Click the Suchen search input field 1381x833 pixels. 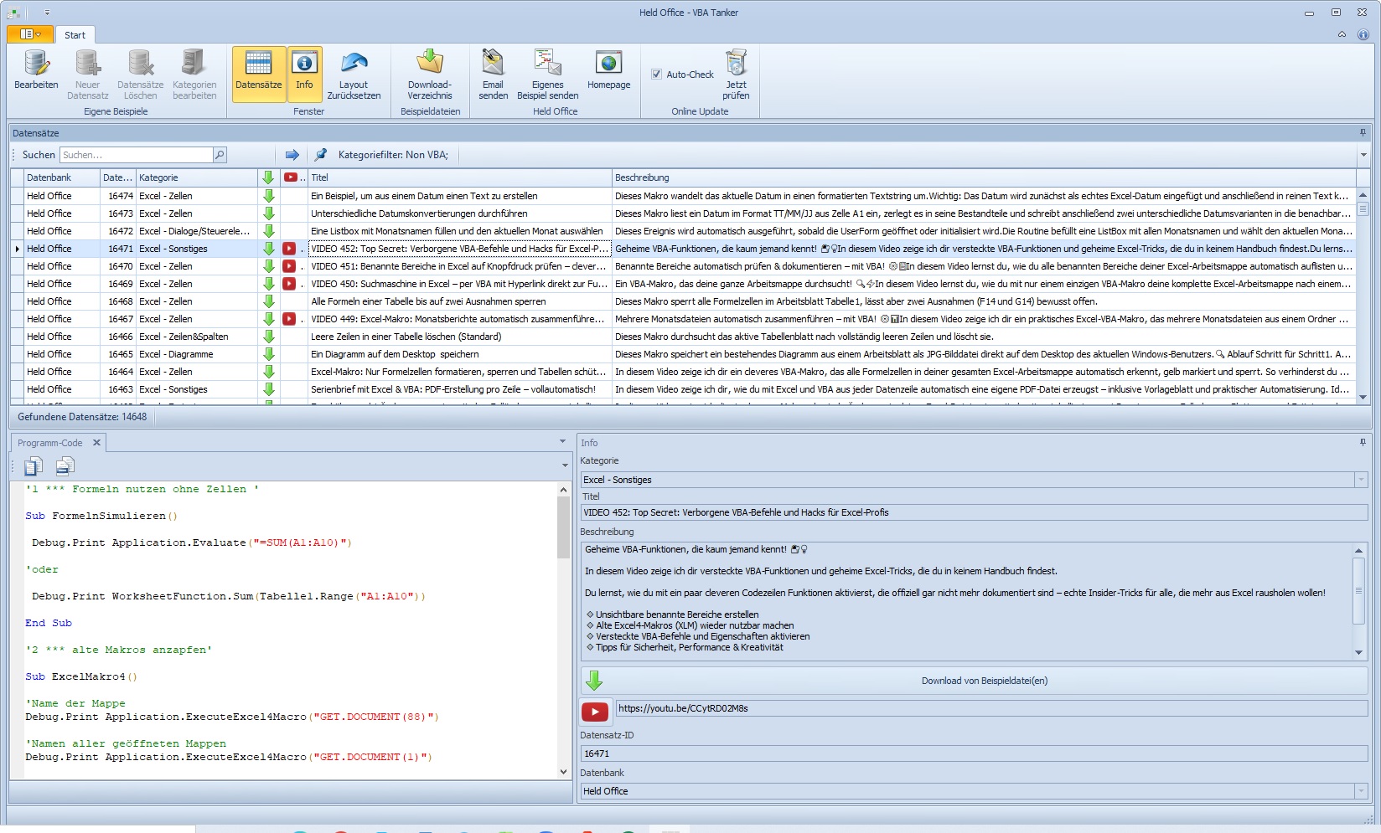(x=137, y=155)
